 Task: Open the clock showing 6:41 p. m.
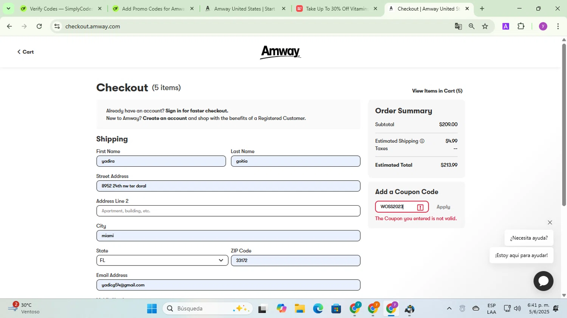pyautogui.click(x=539, y=309)
